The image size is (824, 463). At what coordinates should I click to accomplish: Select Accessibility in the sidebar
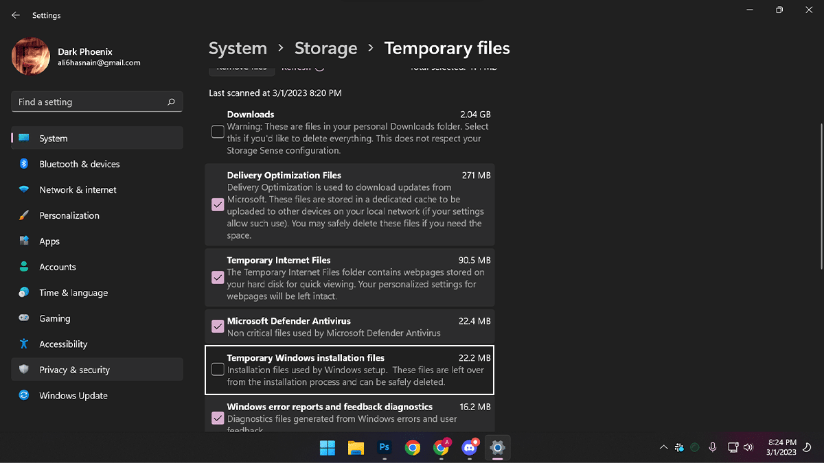[63, 344]
